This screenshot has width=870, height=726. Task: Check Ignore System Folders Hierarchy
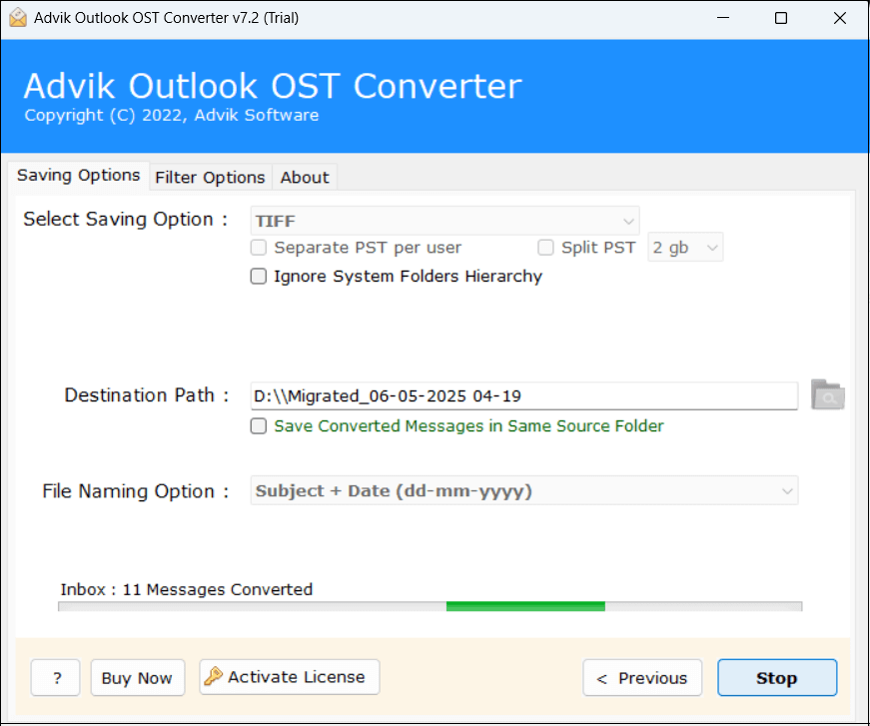coord(259,277)
